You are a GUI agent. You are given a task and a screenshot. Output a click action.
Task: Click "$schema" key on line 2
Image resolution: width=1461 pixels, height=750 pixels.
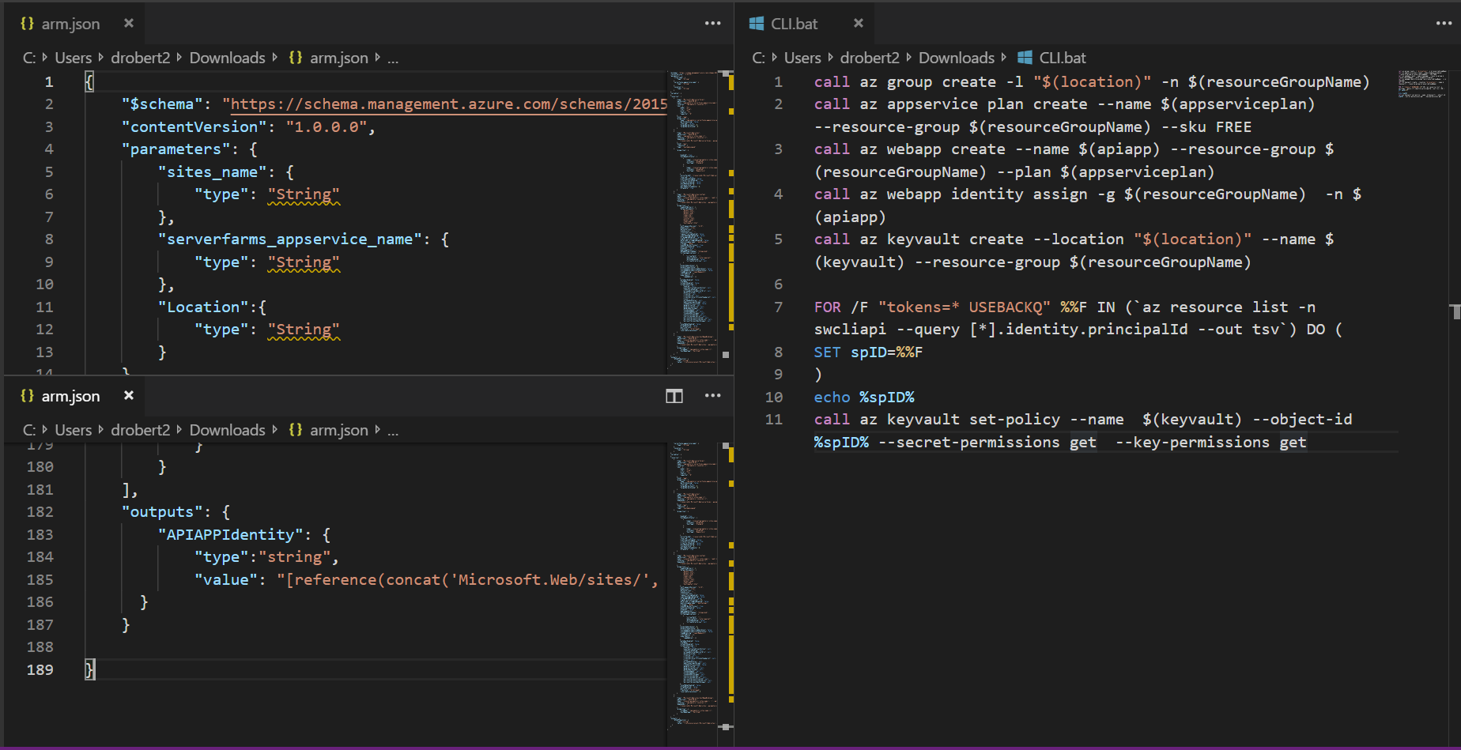click(162, 104)
